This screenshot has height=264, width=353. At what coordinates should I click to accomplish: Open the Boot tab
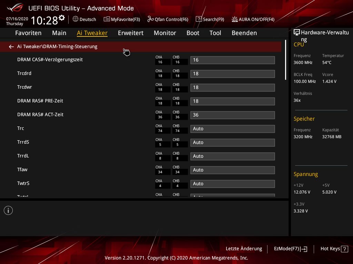pos(193,33)
